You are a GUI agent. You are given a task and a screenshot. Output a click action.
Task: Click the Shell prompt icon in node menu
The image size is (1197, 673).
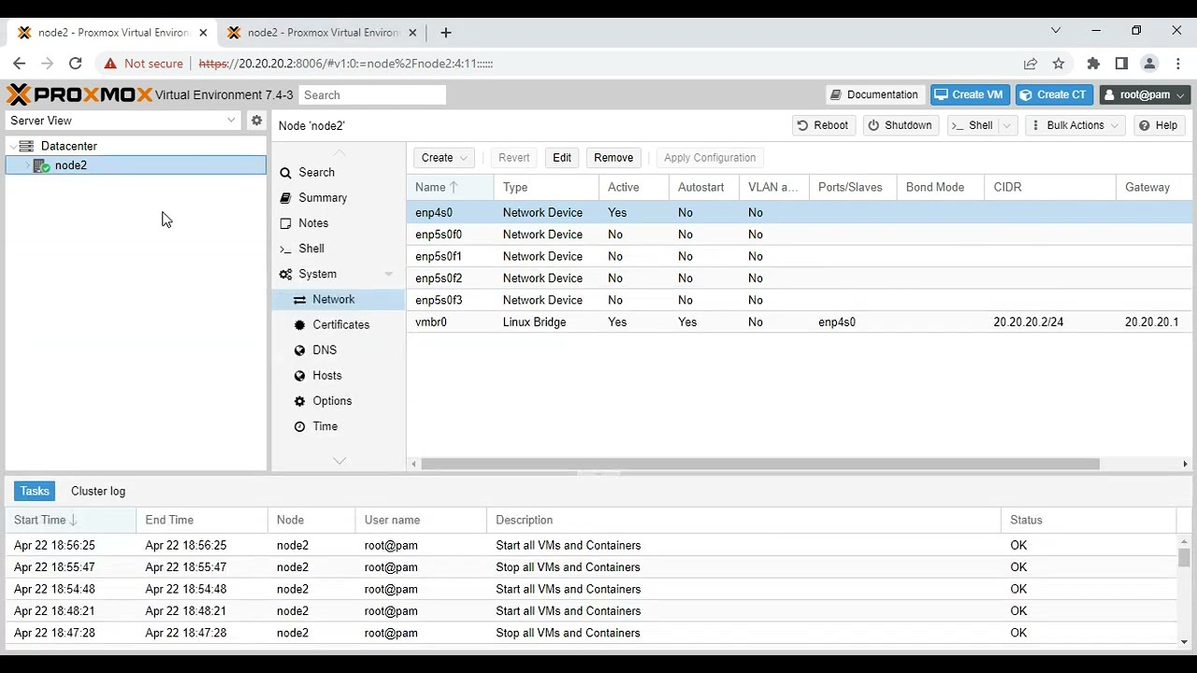coord(286,249)
